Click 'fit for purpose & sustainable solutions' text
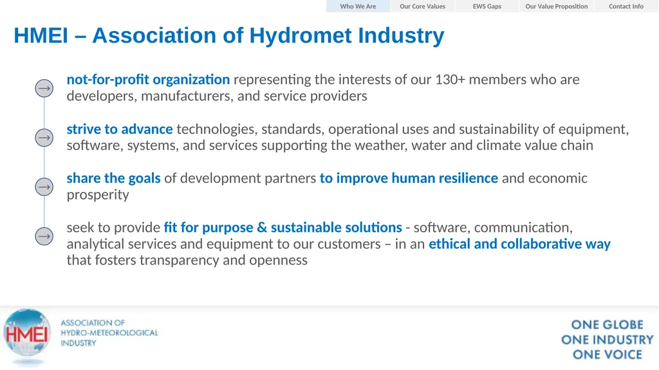 [283, 227]
